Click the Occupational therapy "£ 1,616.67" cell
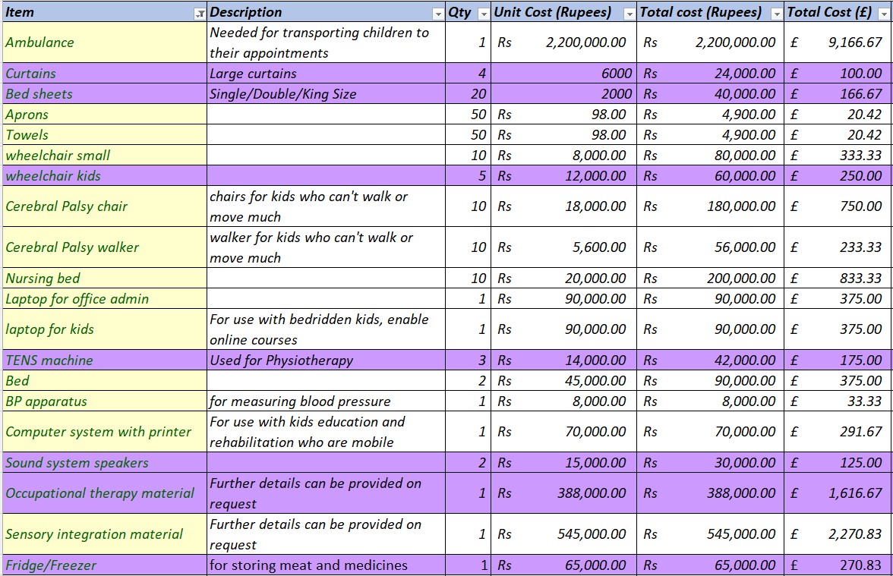 (x=837, y=493)
